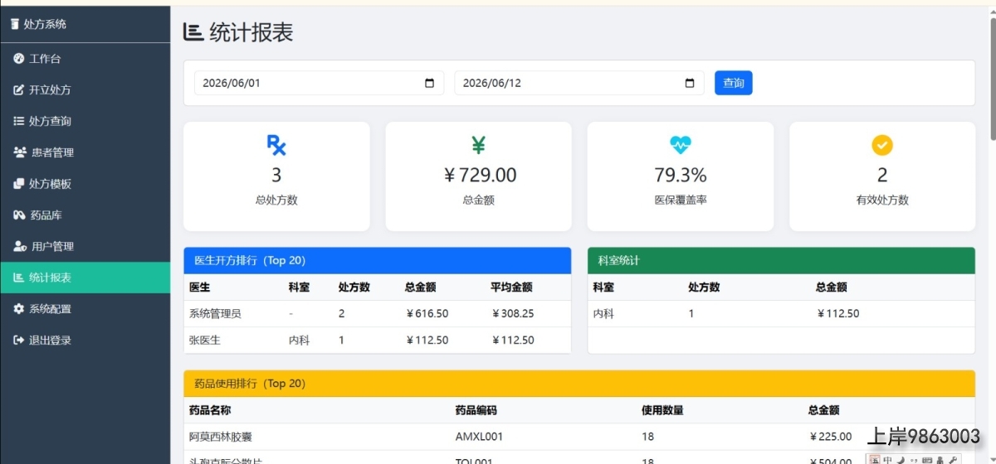Click the 医生开方排行 (Top 20) header
Viewport: 996px width, 464px height.
[377, 260]
